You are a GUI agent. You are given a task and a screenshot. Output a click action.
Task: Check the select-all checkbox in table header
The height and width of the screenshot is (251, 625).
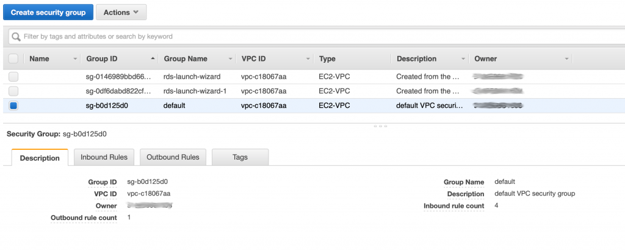point(13,58)
